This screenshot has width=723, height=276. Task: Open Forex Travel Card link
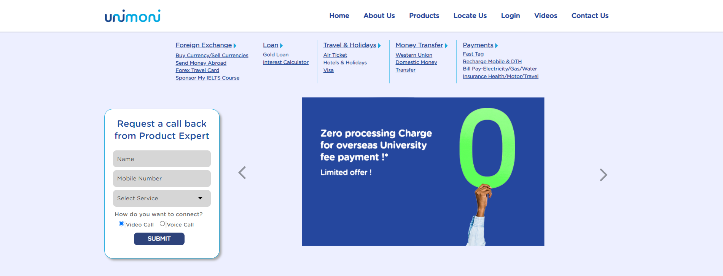coord(197,70)
